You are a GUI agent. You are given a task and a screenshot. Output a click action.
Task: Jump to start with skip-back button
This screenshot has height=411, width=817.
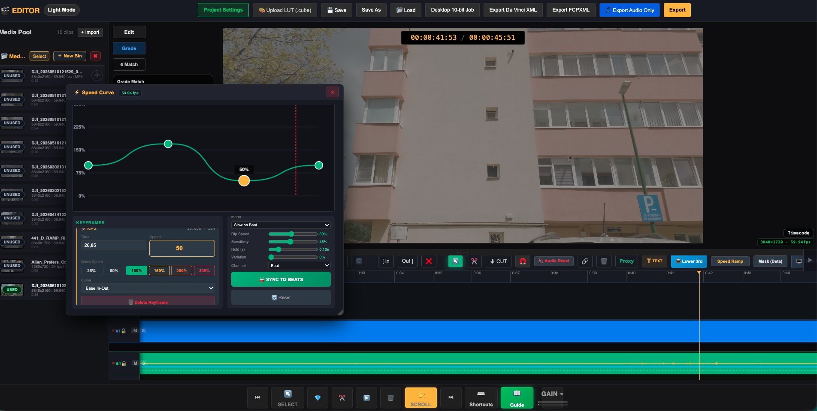point(257,398)
